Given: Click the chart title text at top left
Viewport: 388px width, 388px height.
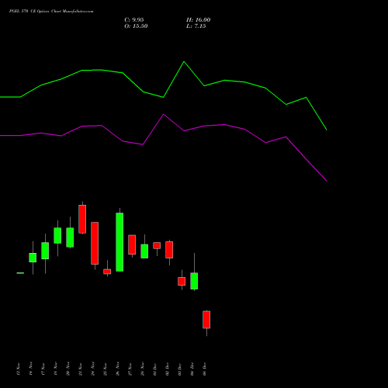Looking at the screenshot, I should coord(51,12).
